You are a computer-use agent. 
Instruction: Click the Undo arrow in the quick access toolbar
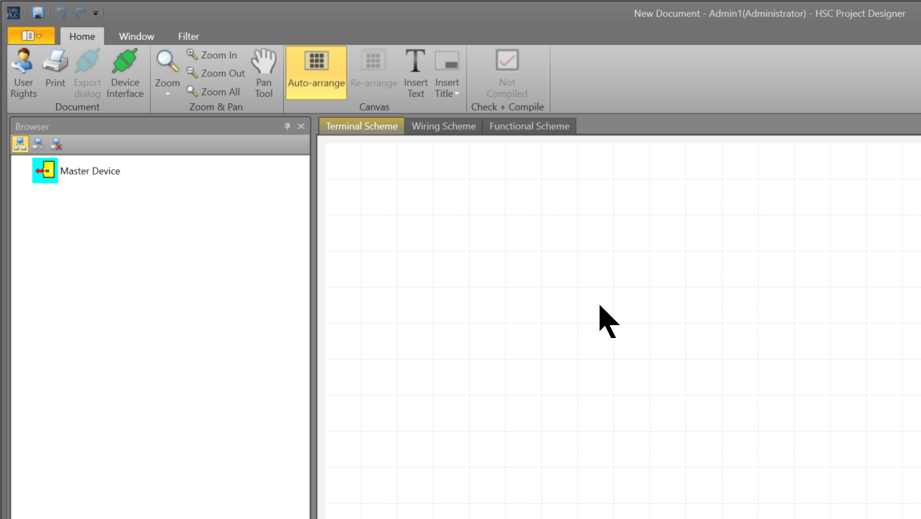click(61, 12)
